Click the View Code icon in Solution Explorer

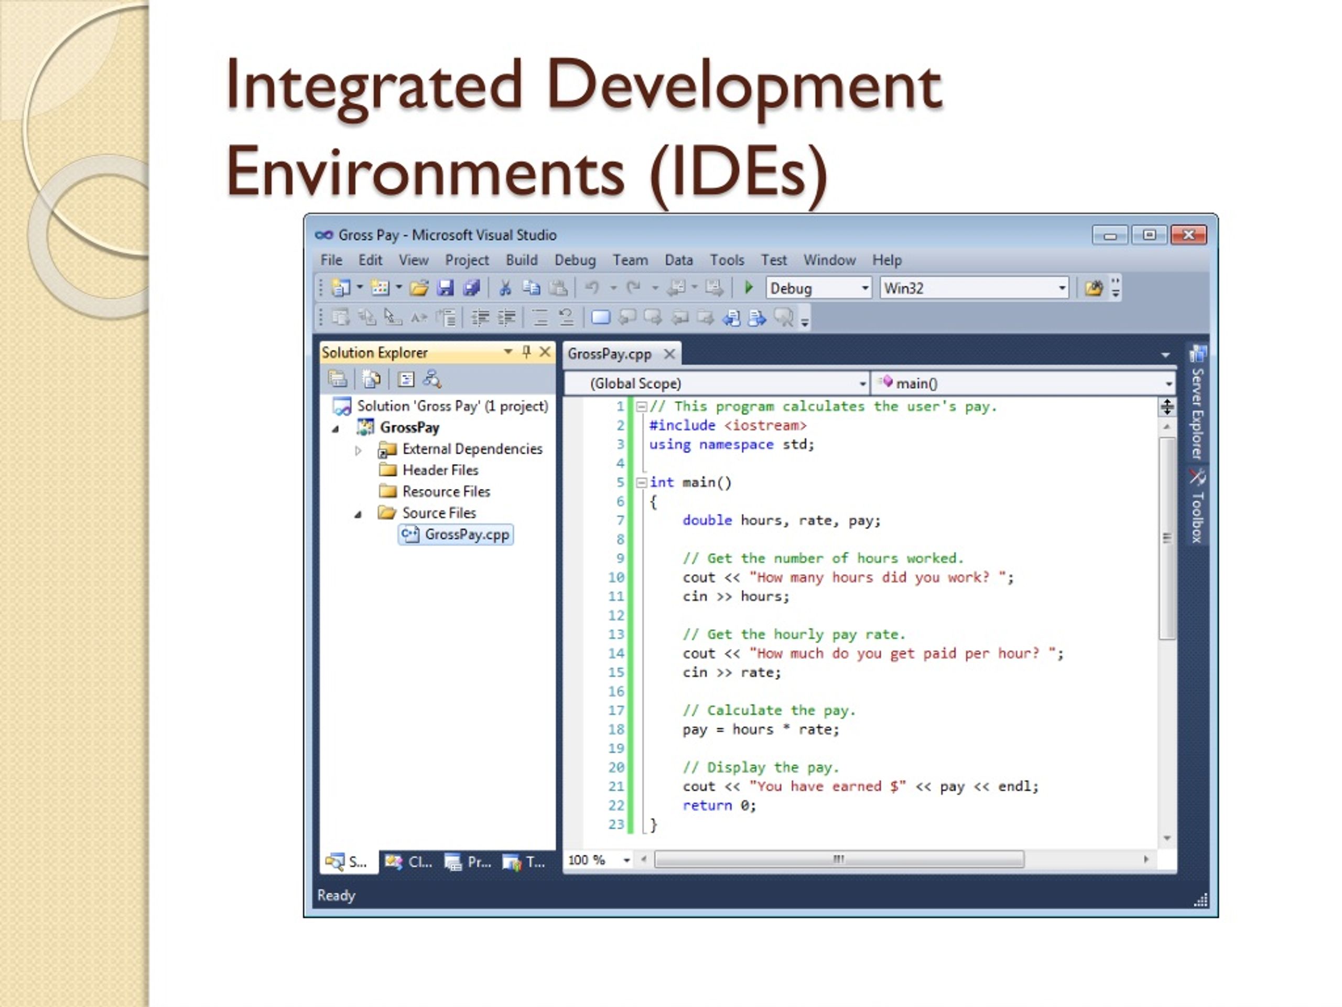coord(406,379)
